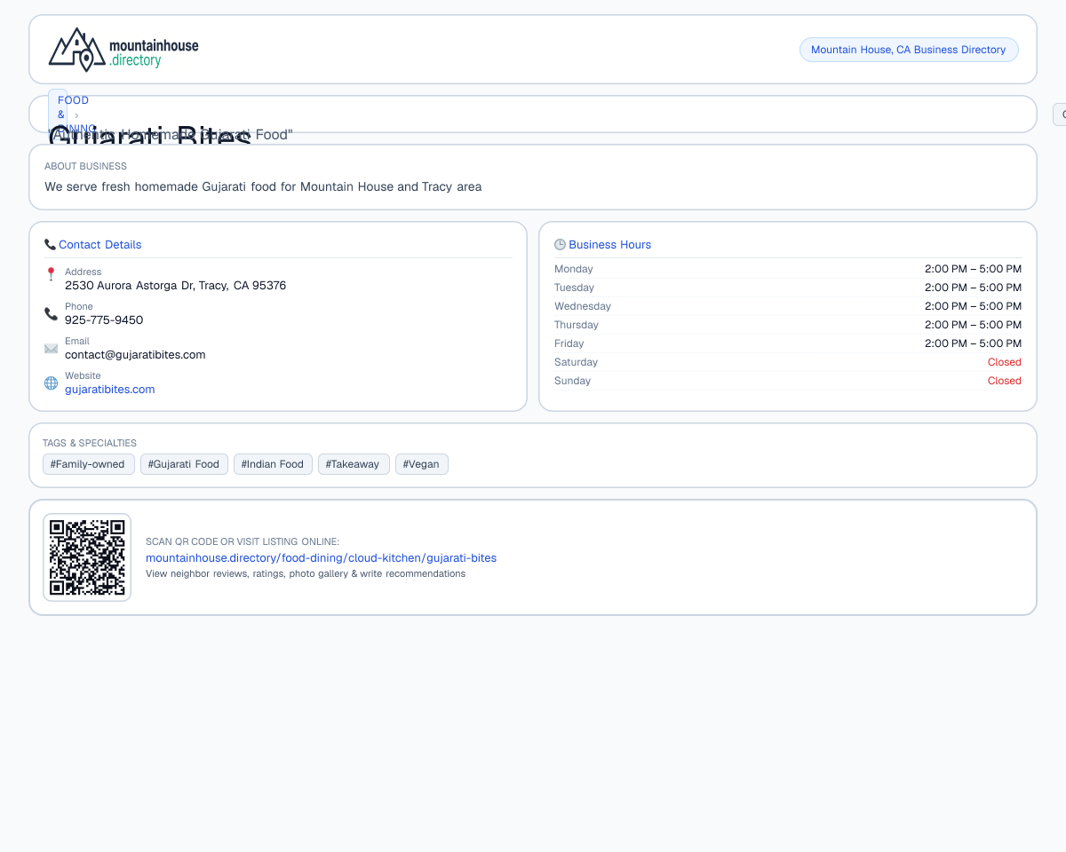Click the envelope email icon
This screenshot has height=852, width=1066.
(x=51, y=349)
